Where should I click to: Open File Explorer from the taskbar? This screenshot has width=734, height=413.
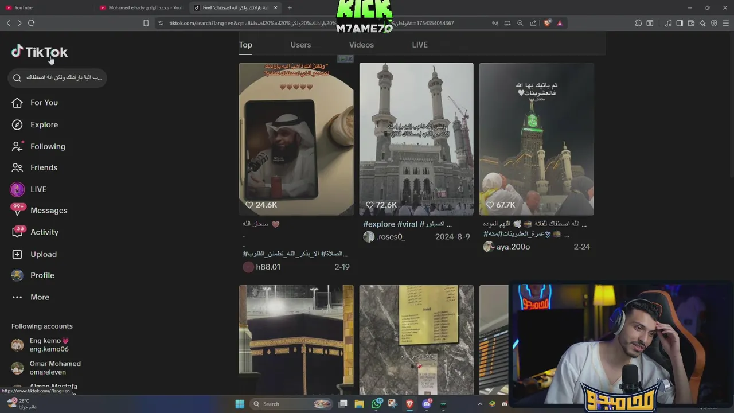[x=359, y=404]
